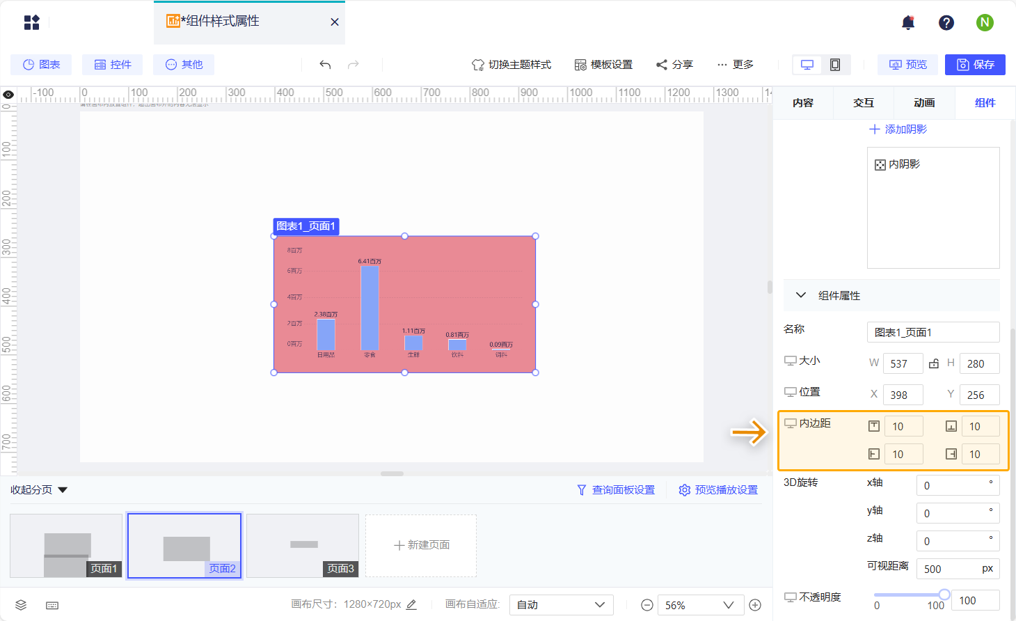Image resolution: width=1016 pixels, height=621 pixels.
Task: Click the X position field
Action: tap(903, 395)
